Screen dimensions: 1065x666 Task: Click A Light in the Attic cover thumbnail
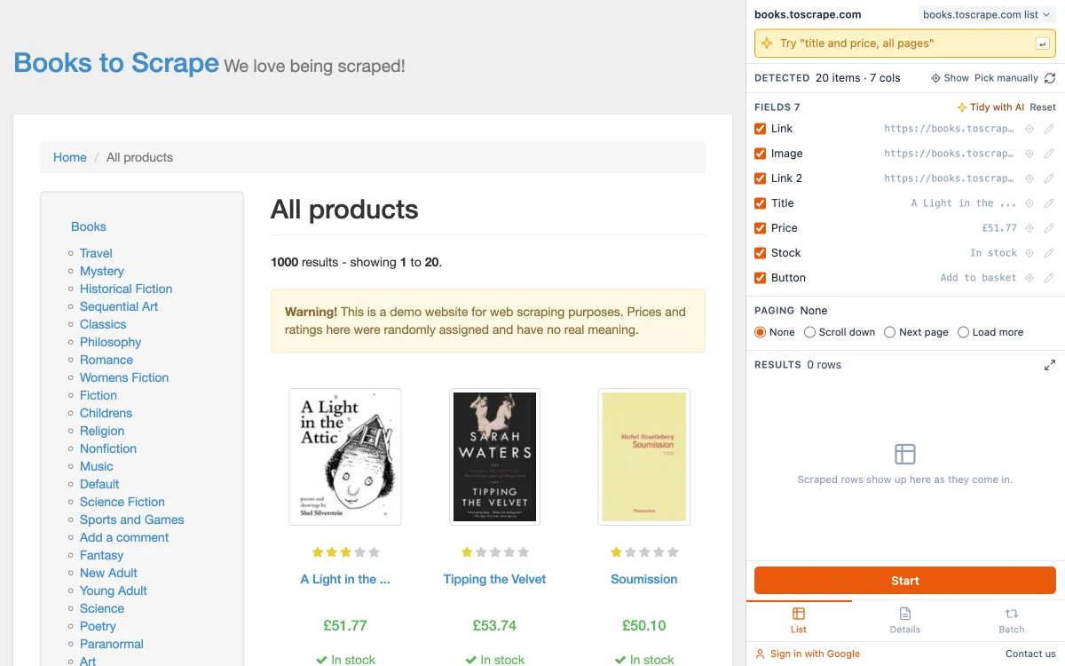pos(345,456)
